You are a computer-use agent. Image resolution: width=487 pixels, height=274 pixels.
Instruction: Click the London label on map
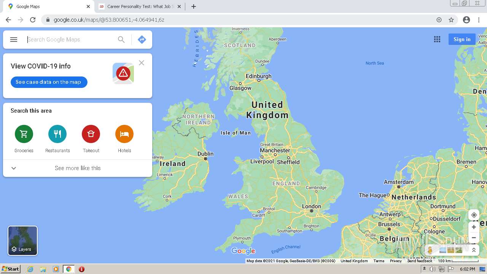(312, 206)
